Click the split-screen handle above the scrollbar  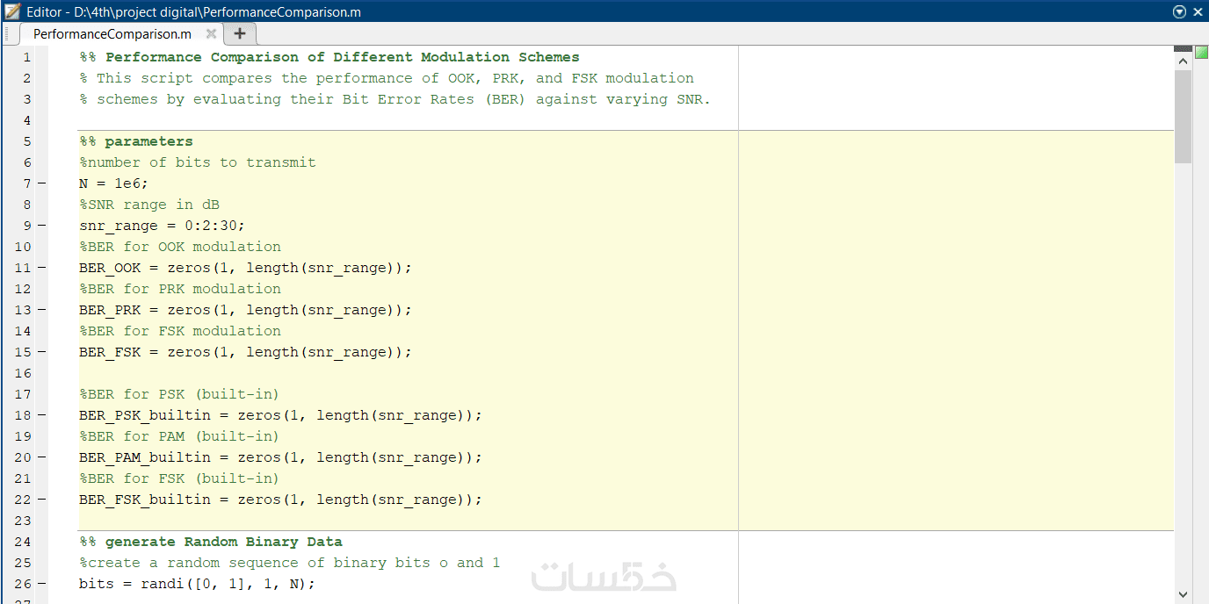[x=1183, y=48]
